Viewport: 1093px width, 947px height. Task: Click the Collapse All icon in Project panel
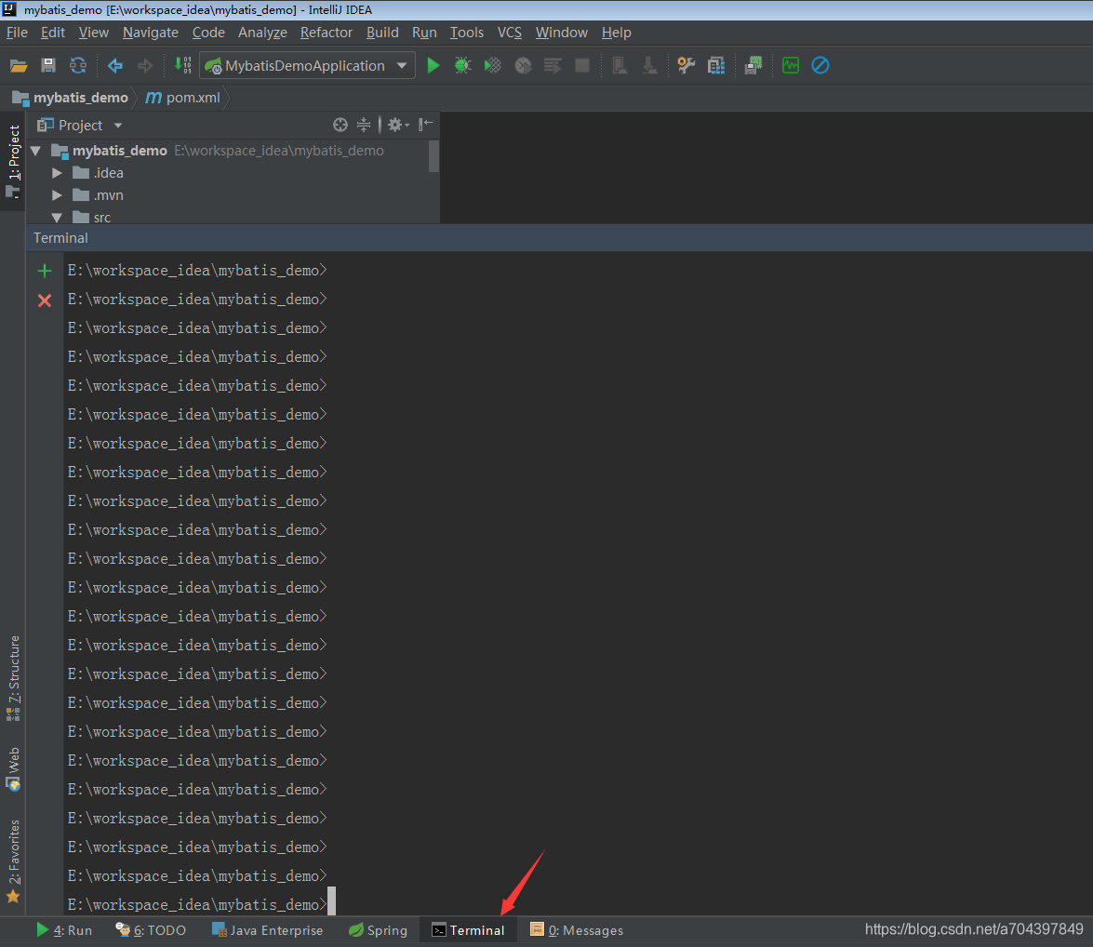pyautogui.click(x=363, y=125)
